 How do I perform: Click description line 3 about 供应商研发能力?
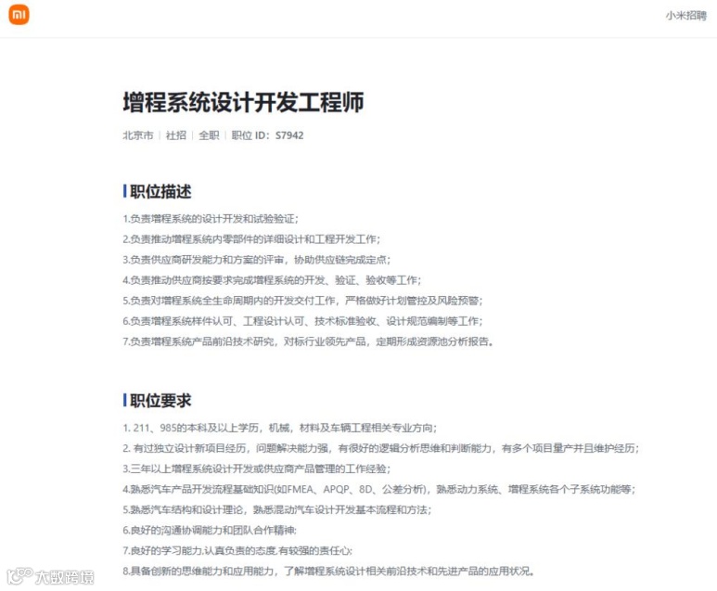(257, 260)
